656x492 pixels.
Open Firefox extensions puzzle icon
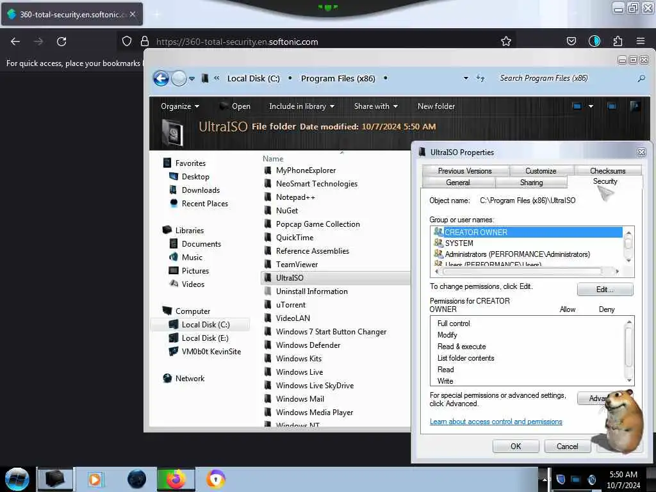[618, 41]
